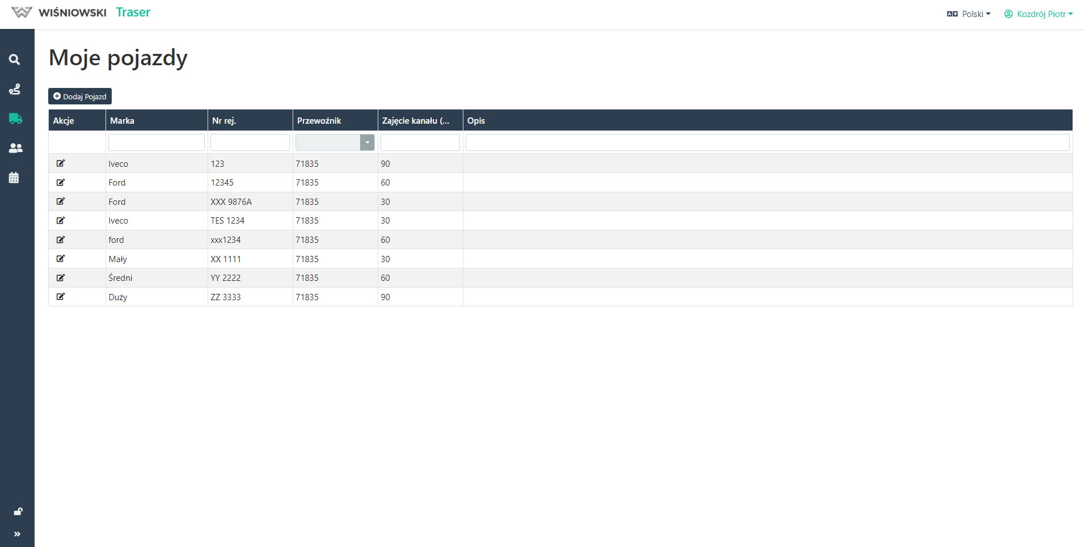Sort by Marka column header
The width and height of the screenshot is (1085, 547).
point(123,120)
